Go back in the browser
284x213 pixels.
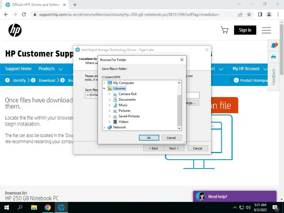point(6,14)
